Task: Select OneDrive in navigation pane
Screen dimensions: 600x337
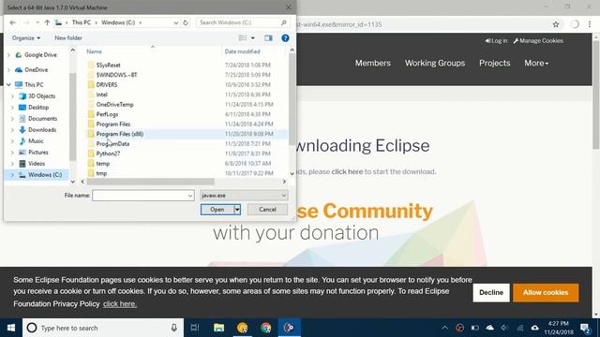Action: 36,70
